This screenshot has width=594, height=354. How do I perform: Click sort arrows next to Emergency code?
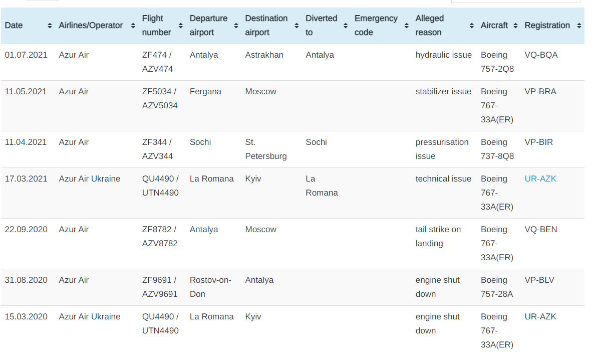point(406,26)
